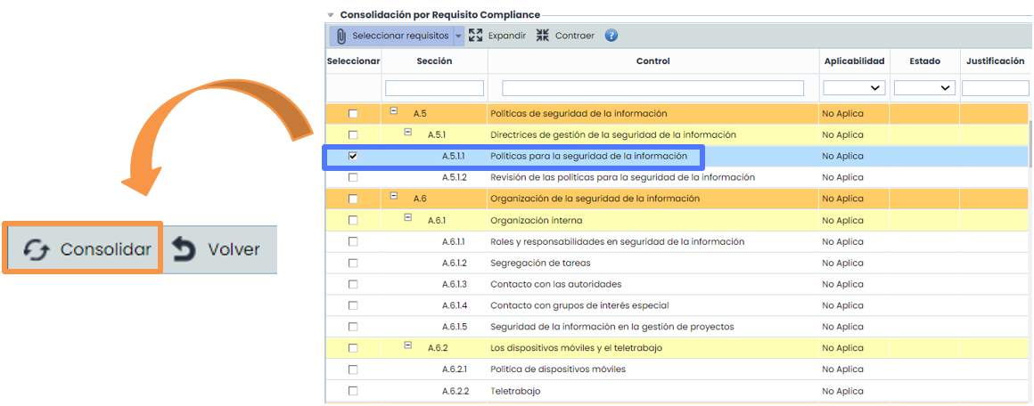Check the A.6.1.3 row checkbox
1034x406 pixels.
point(353,284)
